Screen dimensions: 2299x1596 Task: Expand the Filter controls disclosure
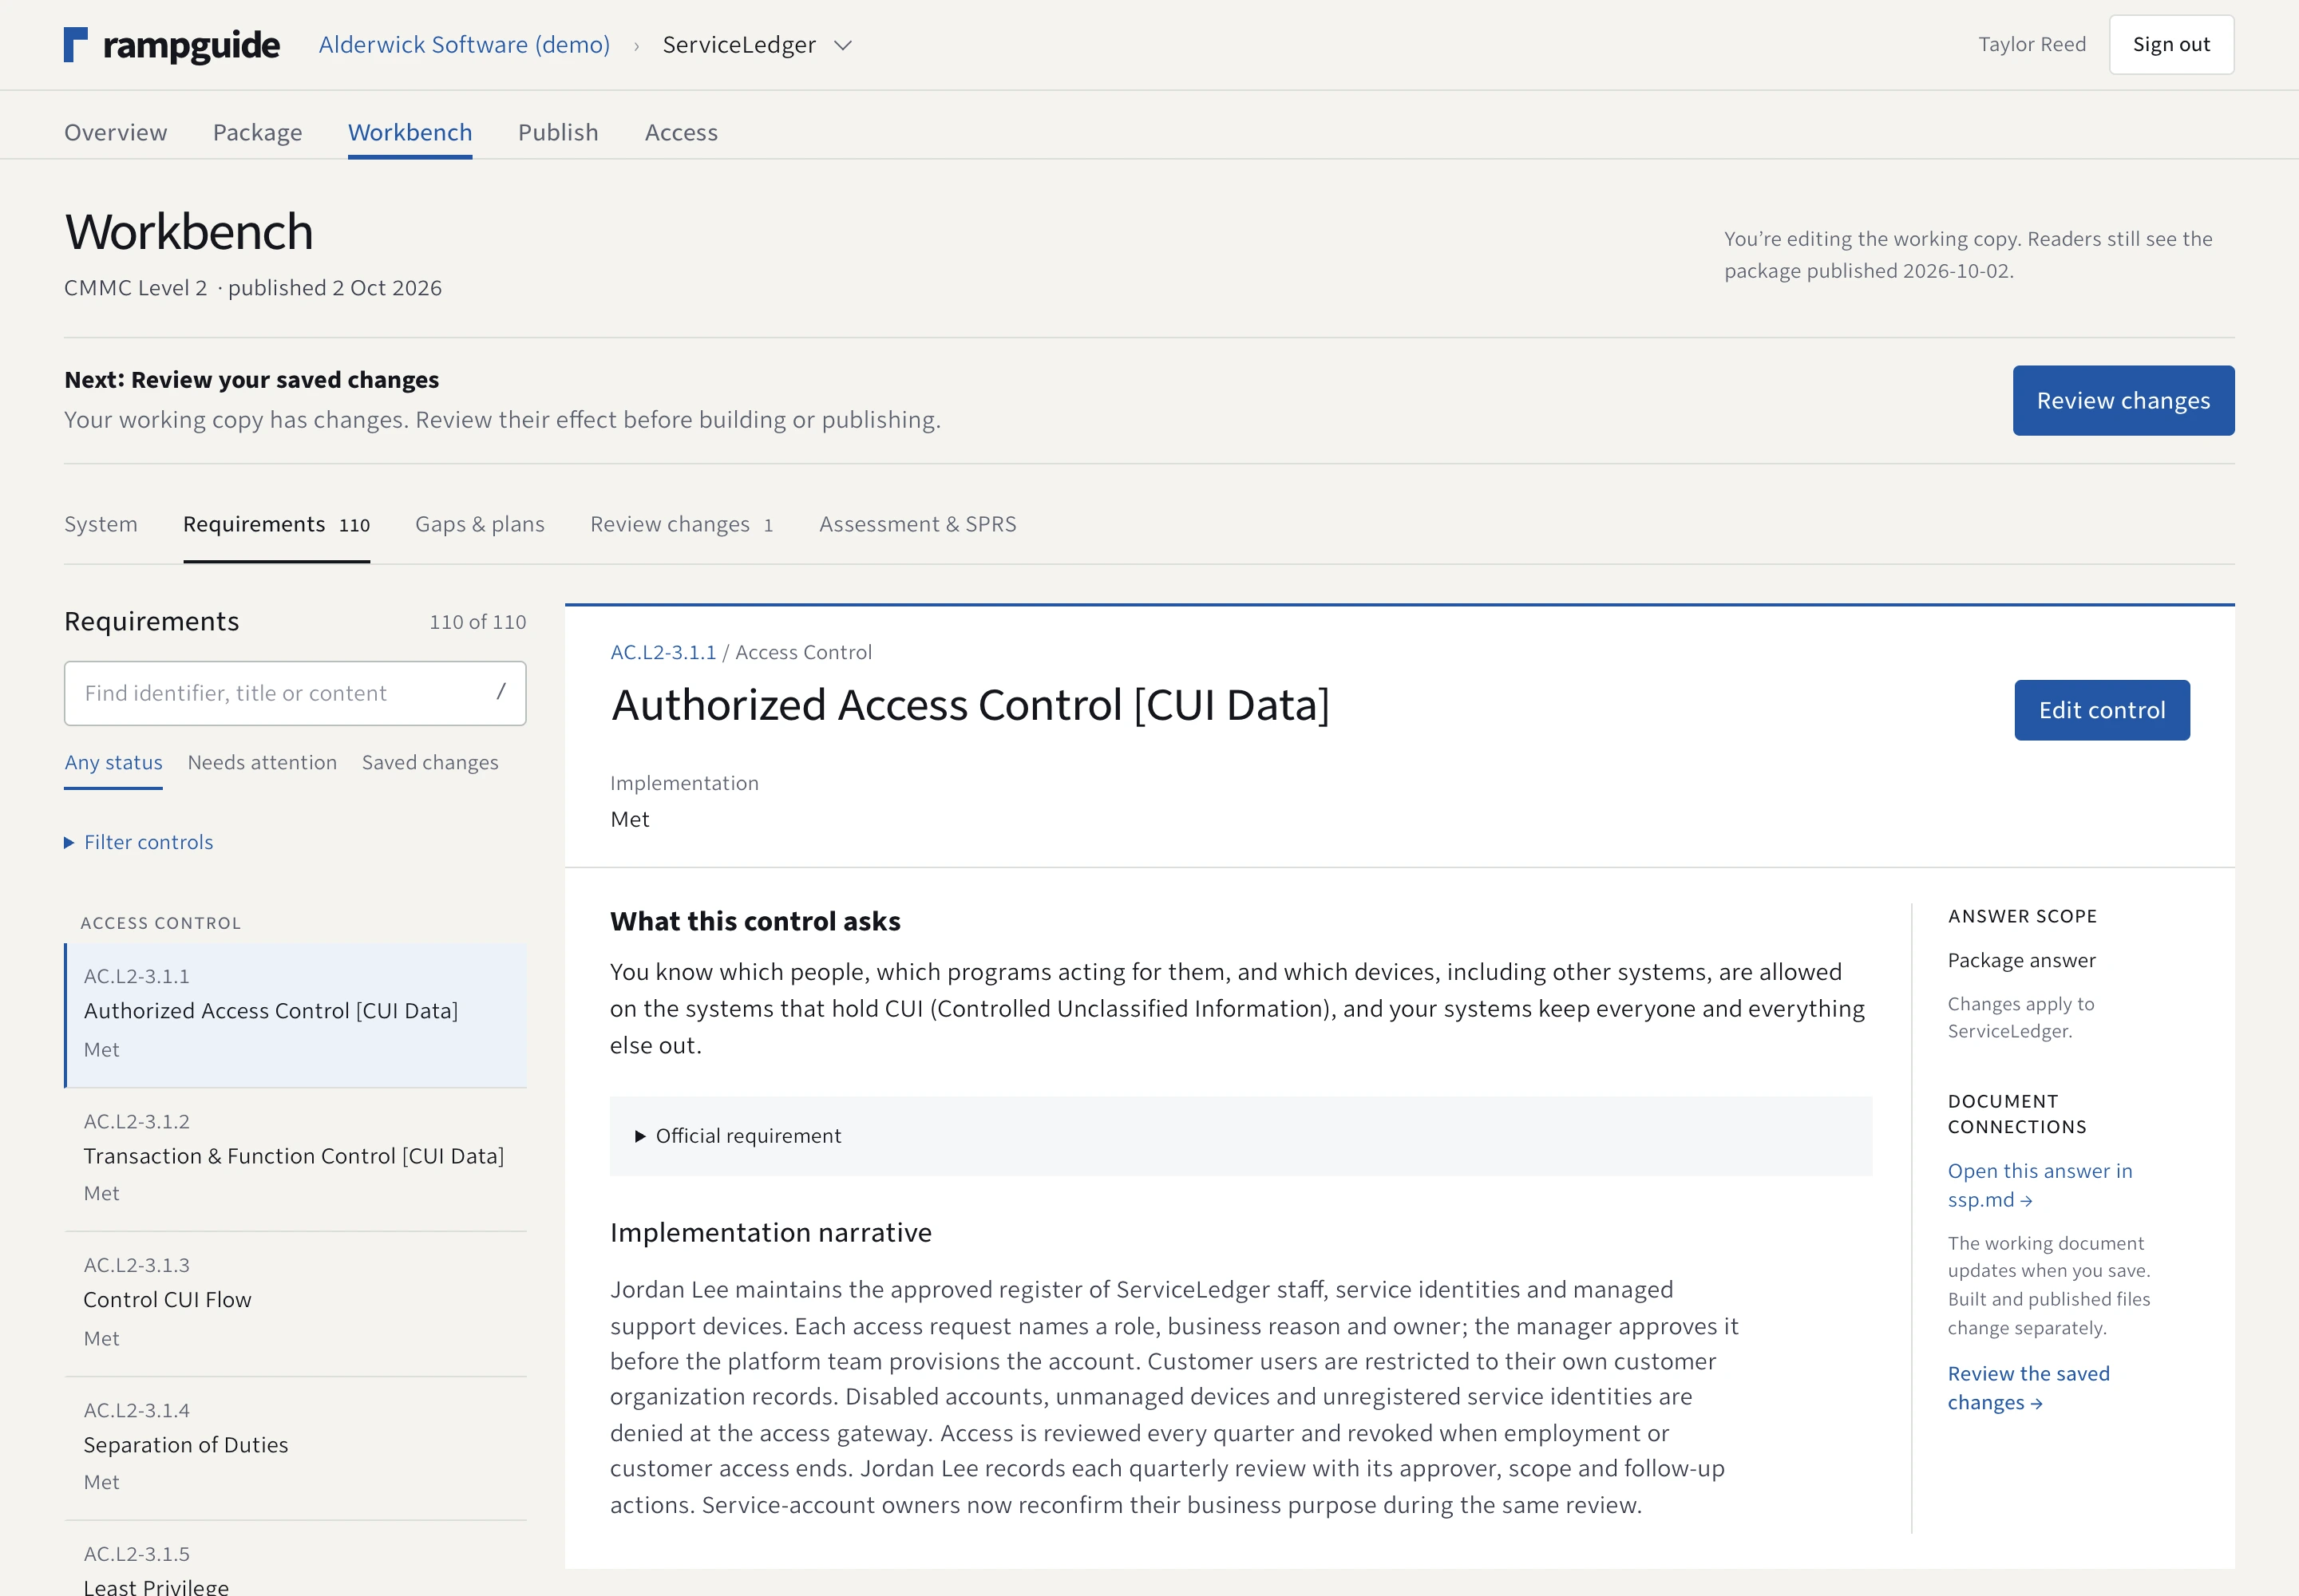(x=139, y=843)
